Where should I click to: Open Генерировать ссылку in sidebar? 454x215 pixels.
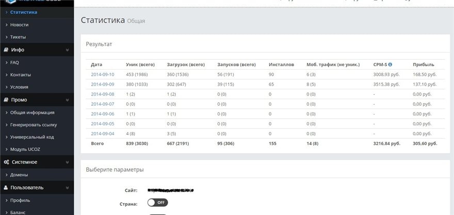coord(34,125)
